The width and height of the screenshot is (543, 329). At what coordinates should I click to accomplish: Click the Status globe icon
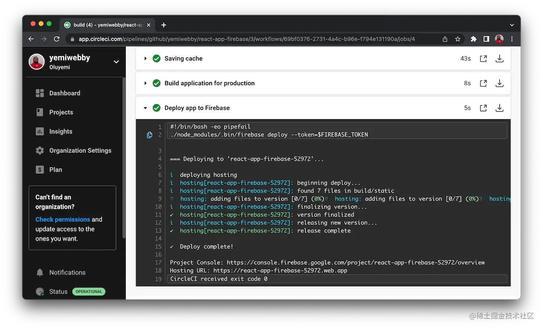(x=40, y=292)
